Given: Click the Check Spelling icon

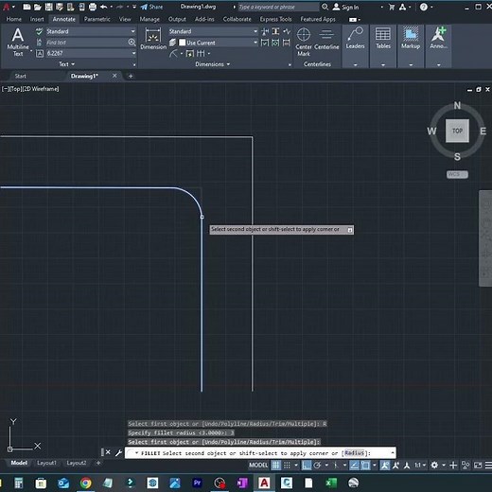Looking at the screenshot, I should pos(39,31).
